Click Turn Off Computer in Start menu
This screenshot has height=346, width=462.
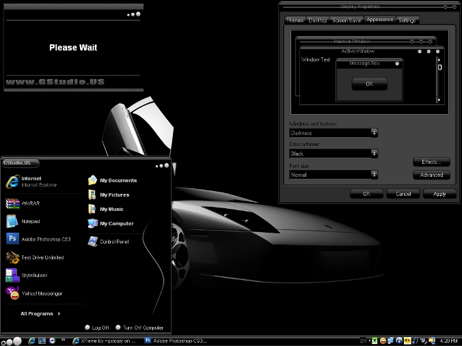[139, 328]
